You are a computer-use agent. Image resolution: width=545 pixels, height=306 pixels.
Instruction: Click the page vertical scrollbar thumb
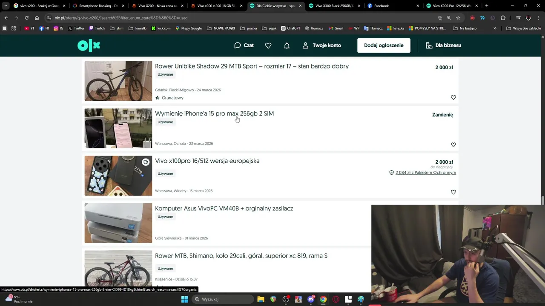(542, 201)
